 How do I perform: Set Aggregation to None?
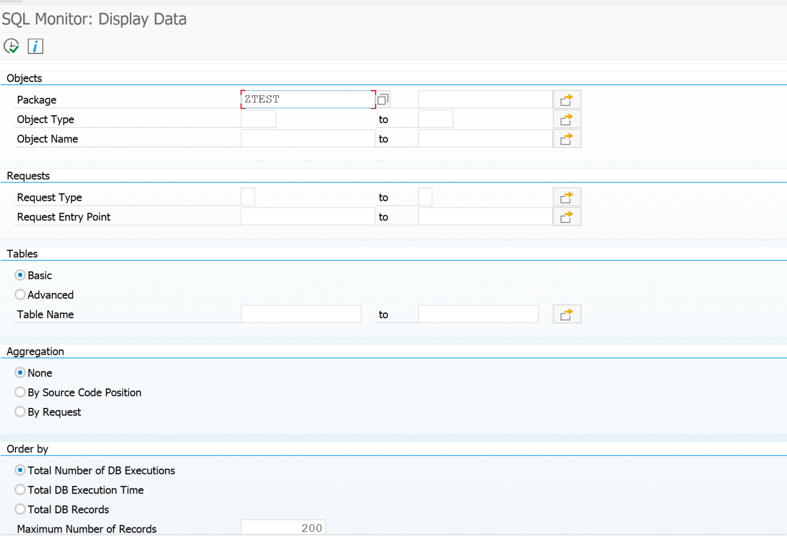pos(20,373)
